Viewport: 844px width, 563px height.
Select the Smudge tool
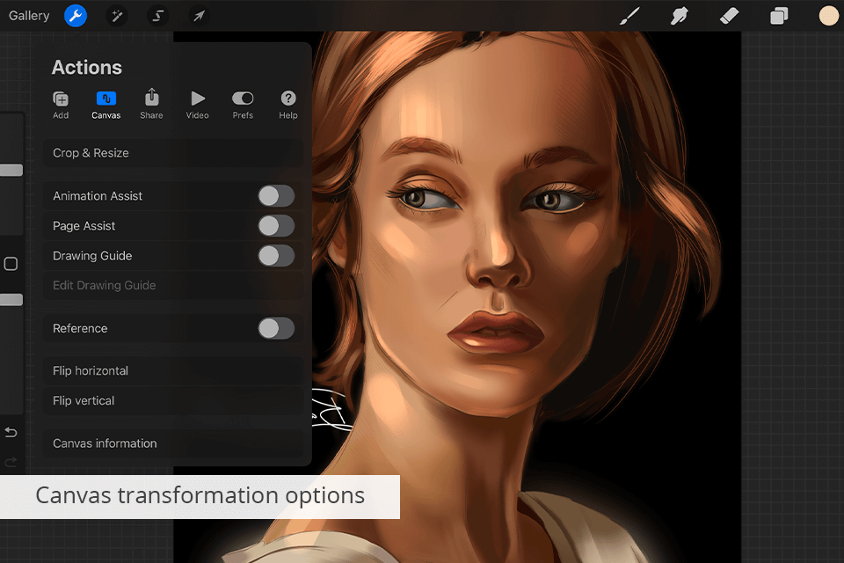(680, 16)
